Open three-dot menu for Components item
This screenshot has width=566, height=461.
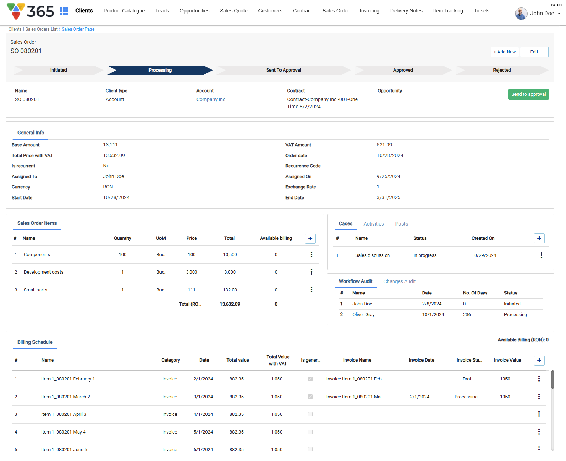coord(311,255)
